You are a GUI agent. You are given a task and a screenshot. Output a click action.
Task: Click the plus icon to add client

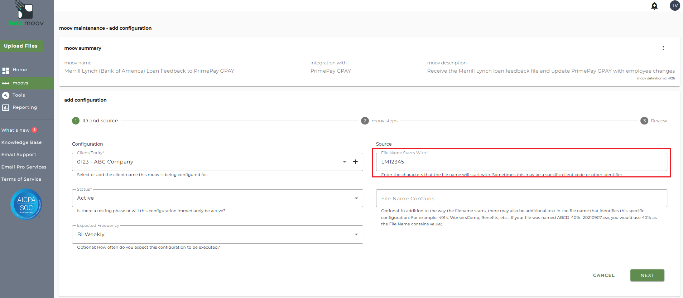coord(355,162)
